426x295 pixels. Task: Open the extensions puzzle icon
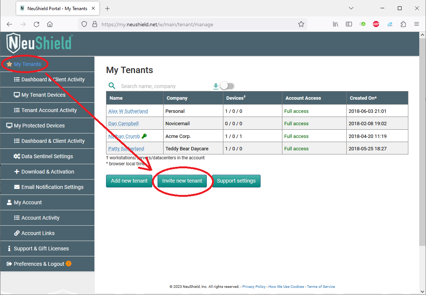[x=403, y=24]
